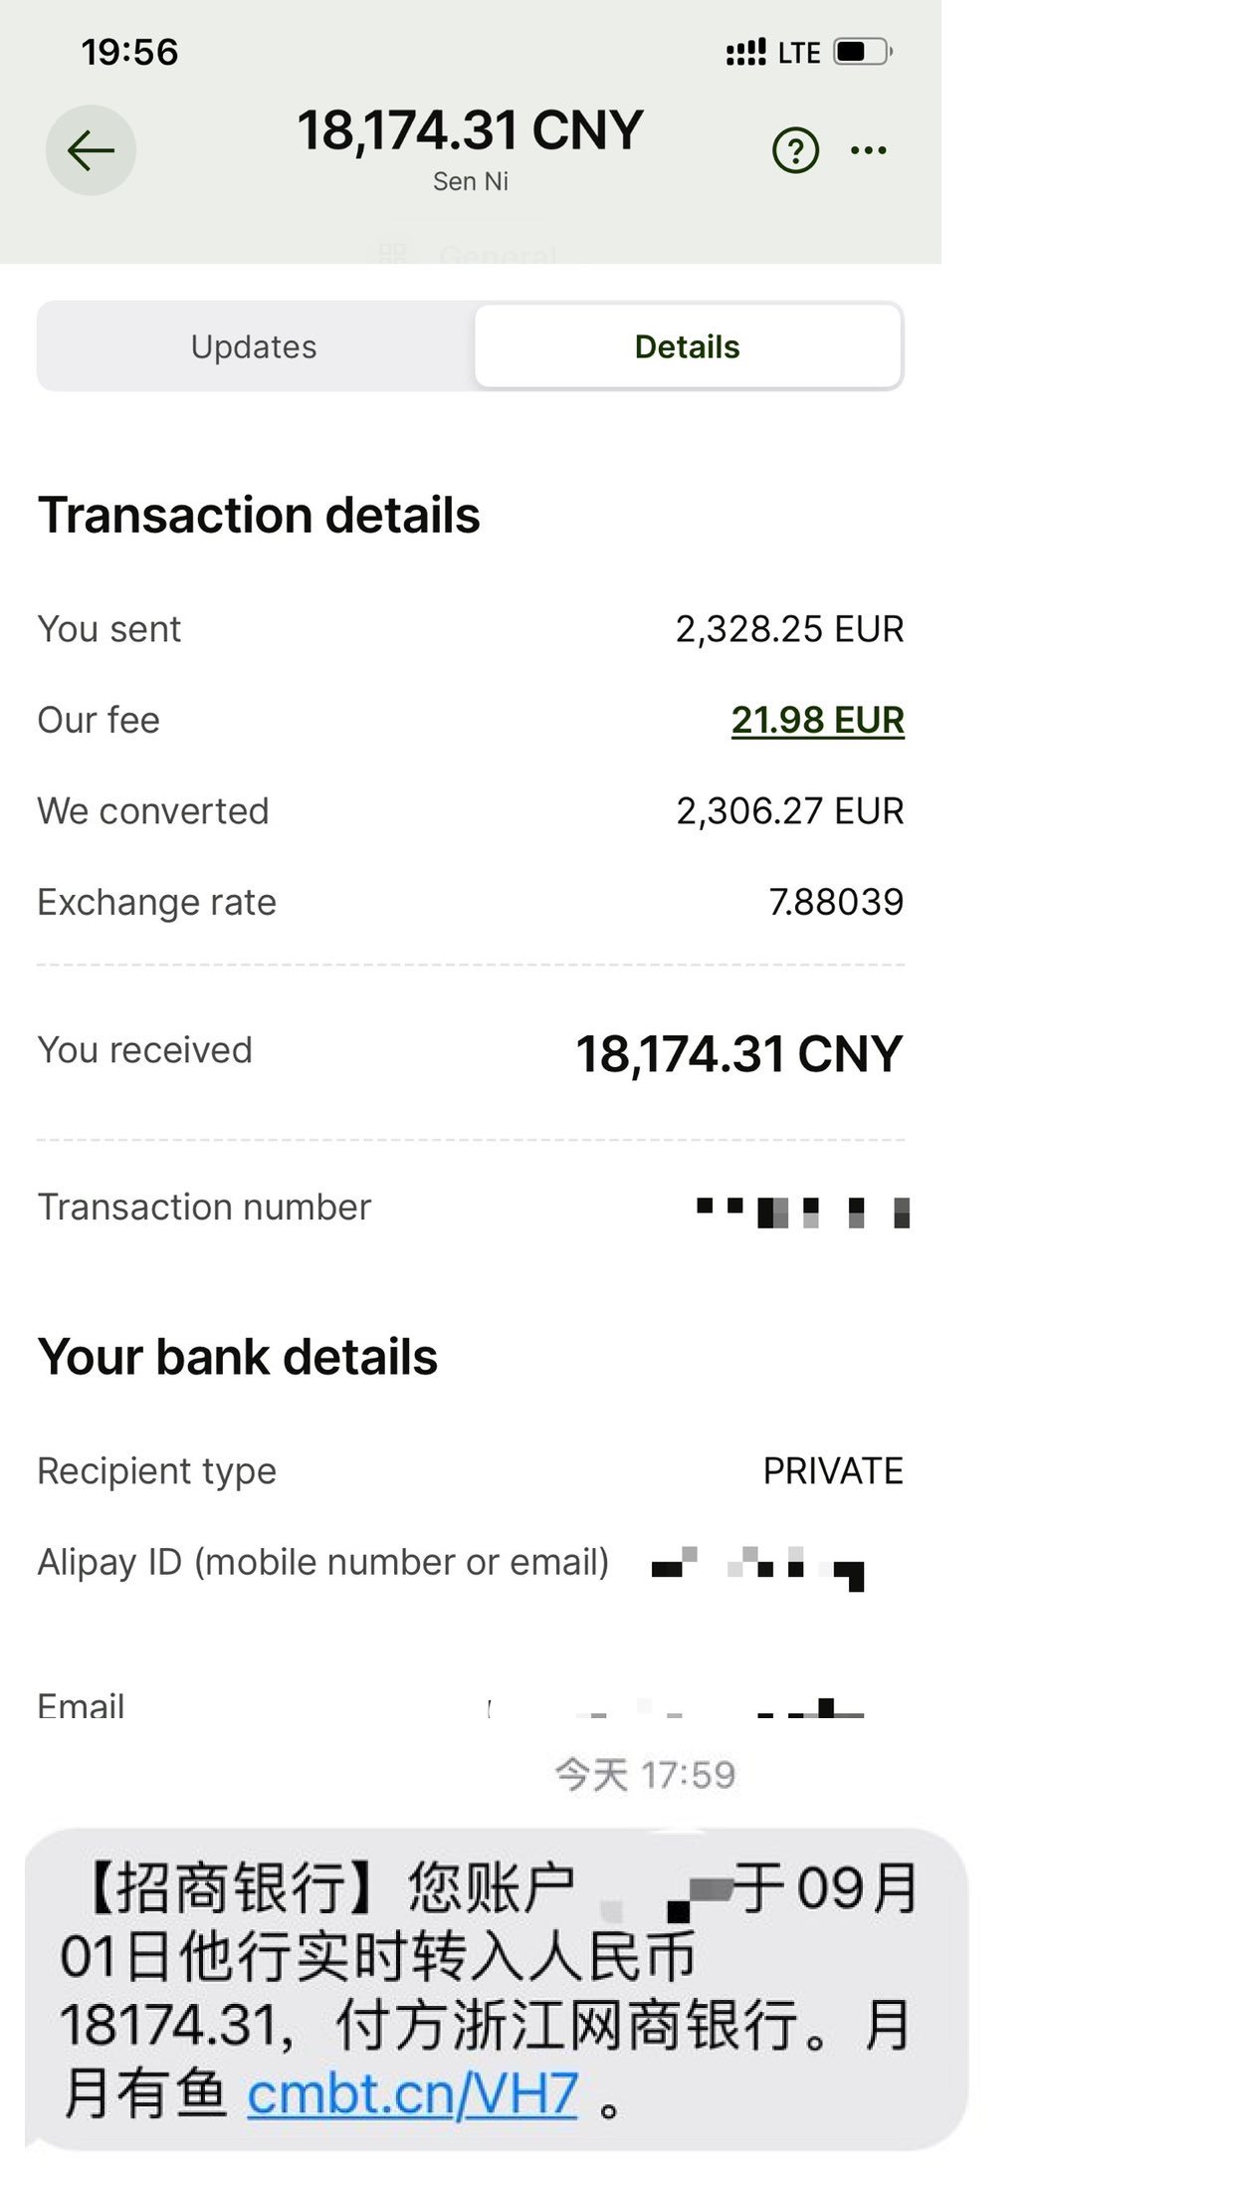Tap the 7.88039 exchange rate value
The image size is (1246, 2197).
click(836, 902)
